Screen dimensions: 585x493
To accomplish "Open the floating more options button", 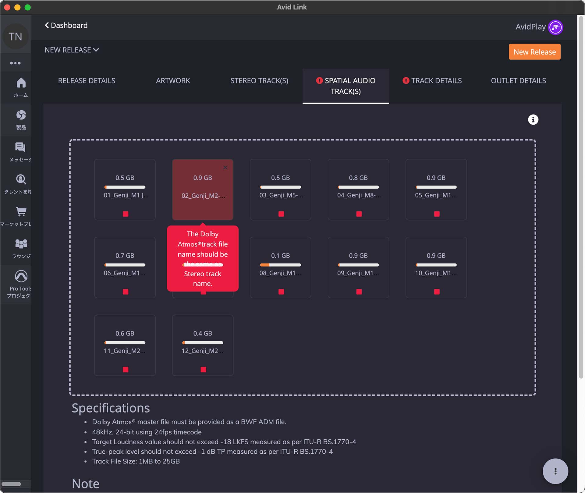I will coord(555,471).
